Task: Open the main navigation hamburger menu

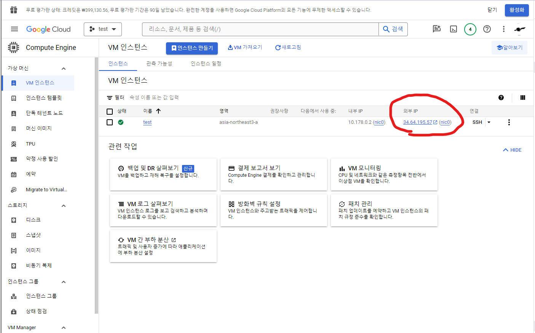Action: [14, 29]
